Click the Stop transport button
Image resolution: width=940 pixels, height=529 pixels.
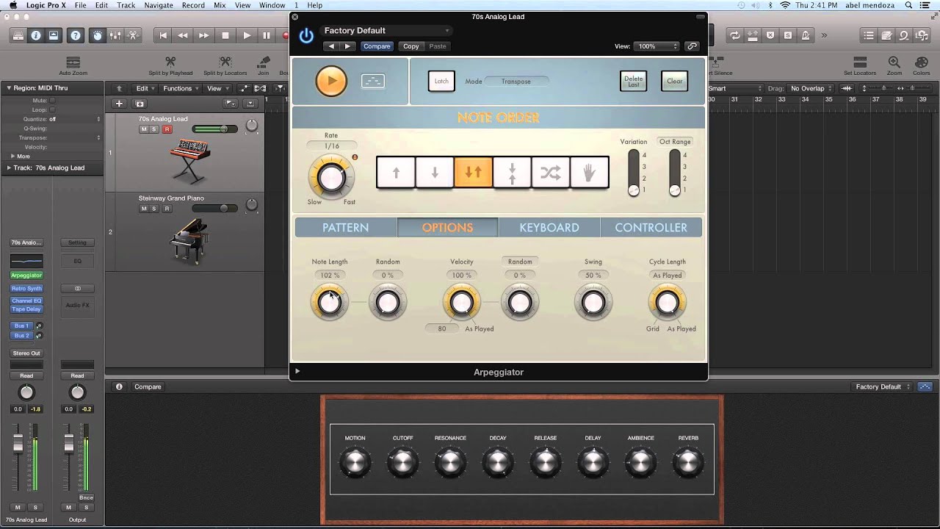[225, 35]
